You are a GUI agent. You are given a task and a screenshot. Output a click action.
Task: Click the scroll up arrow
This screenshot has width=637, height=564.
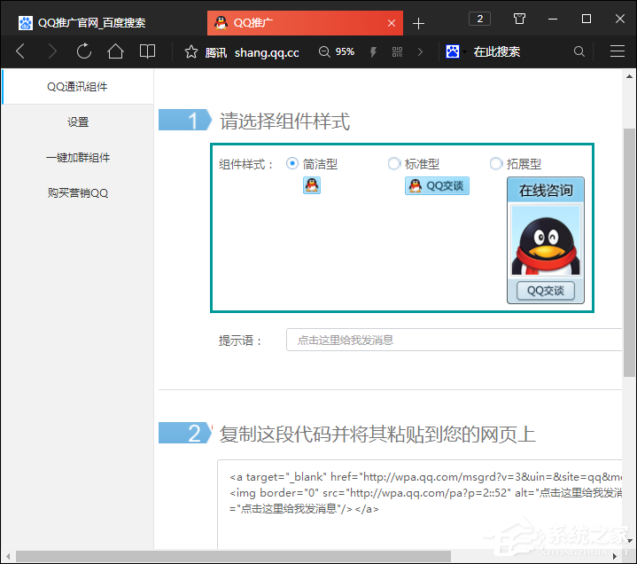pyautogui.click(x=629, y=76)
